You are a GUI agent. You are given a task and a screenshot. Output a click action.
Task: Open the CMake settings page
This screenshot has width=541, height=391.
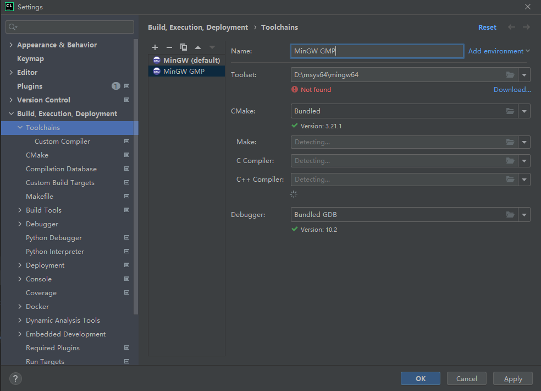tap(37, 155)
